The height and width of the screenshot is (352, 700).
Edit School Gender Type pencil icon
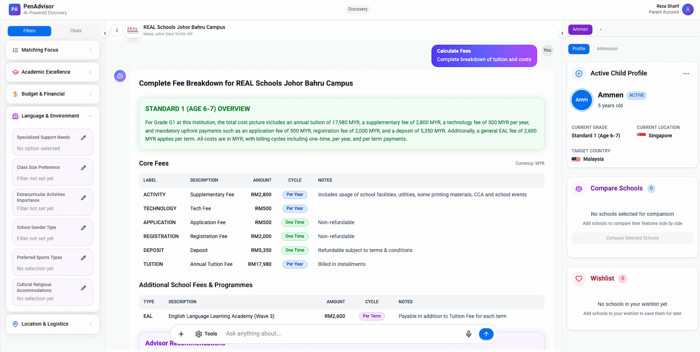click(x=83, y=228)
